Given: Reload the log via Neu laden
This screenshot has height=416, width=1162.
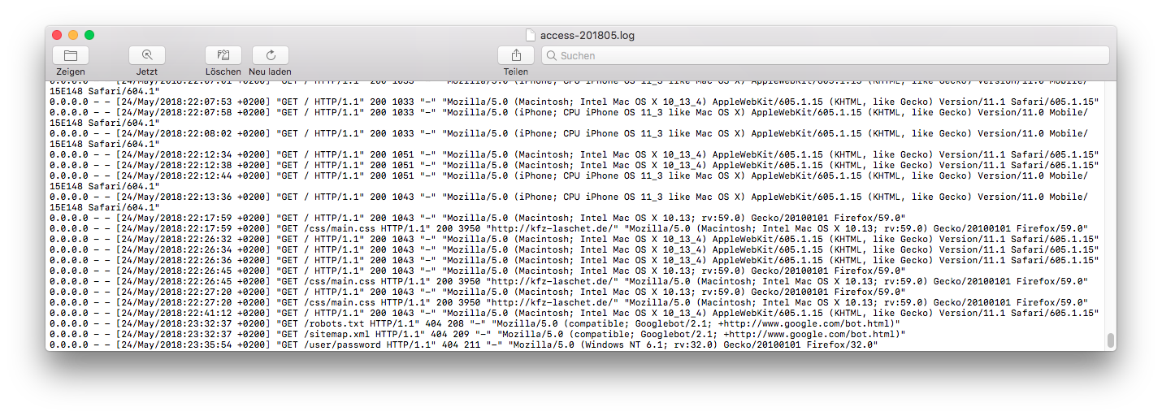Looking at the screenshot, I should (271, 55).
